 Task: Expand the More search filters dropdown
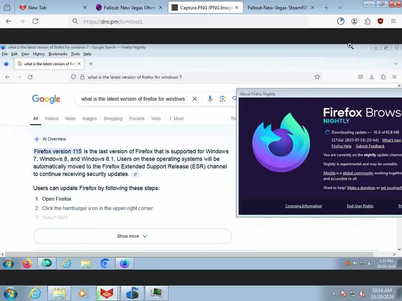(176, 118)
